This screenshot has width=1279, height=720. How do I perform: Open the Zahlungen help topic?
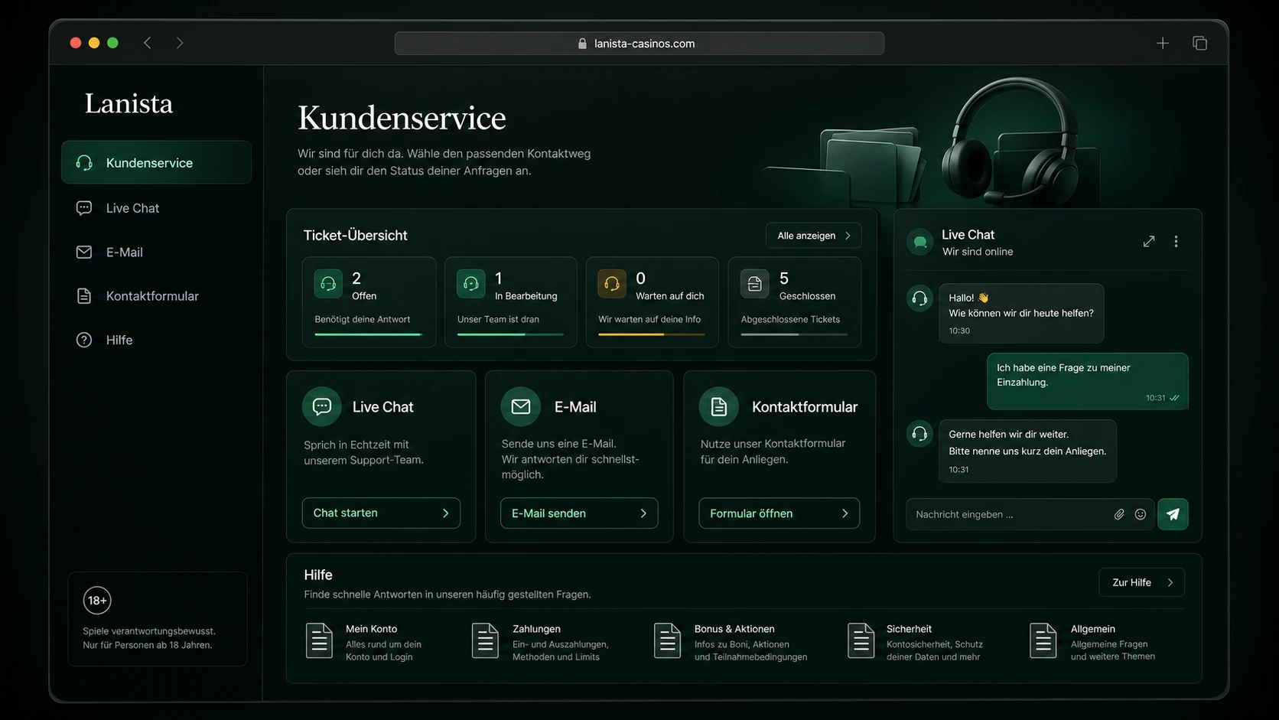(x=540, y=641)
